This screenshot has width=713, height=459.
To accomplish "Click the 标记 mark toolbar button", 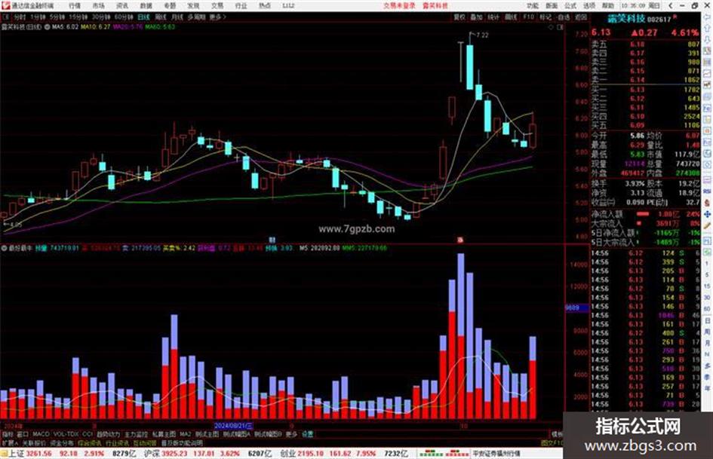I will click(x=546, y=17).
